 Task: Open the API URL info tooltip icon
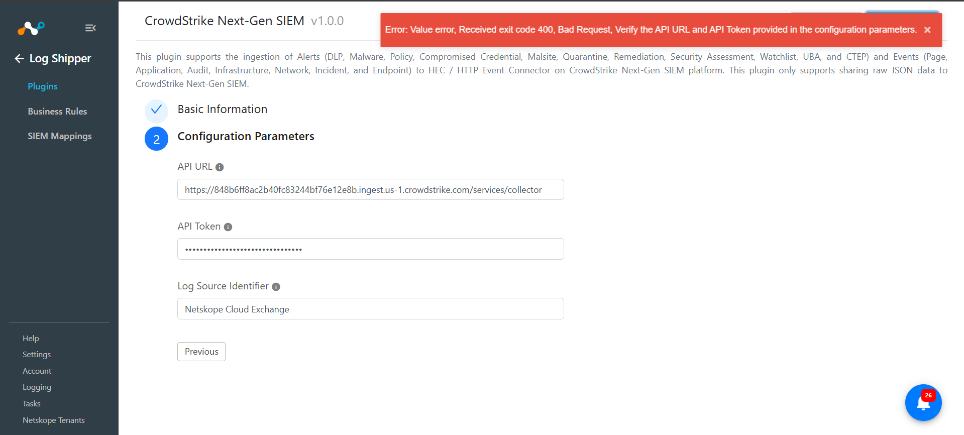point(220,167)
